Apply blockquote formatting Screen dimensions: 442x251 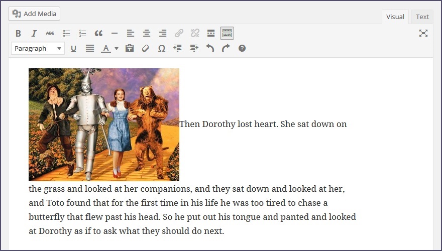[98, 34]
